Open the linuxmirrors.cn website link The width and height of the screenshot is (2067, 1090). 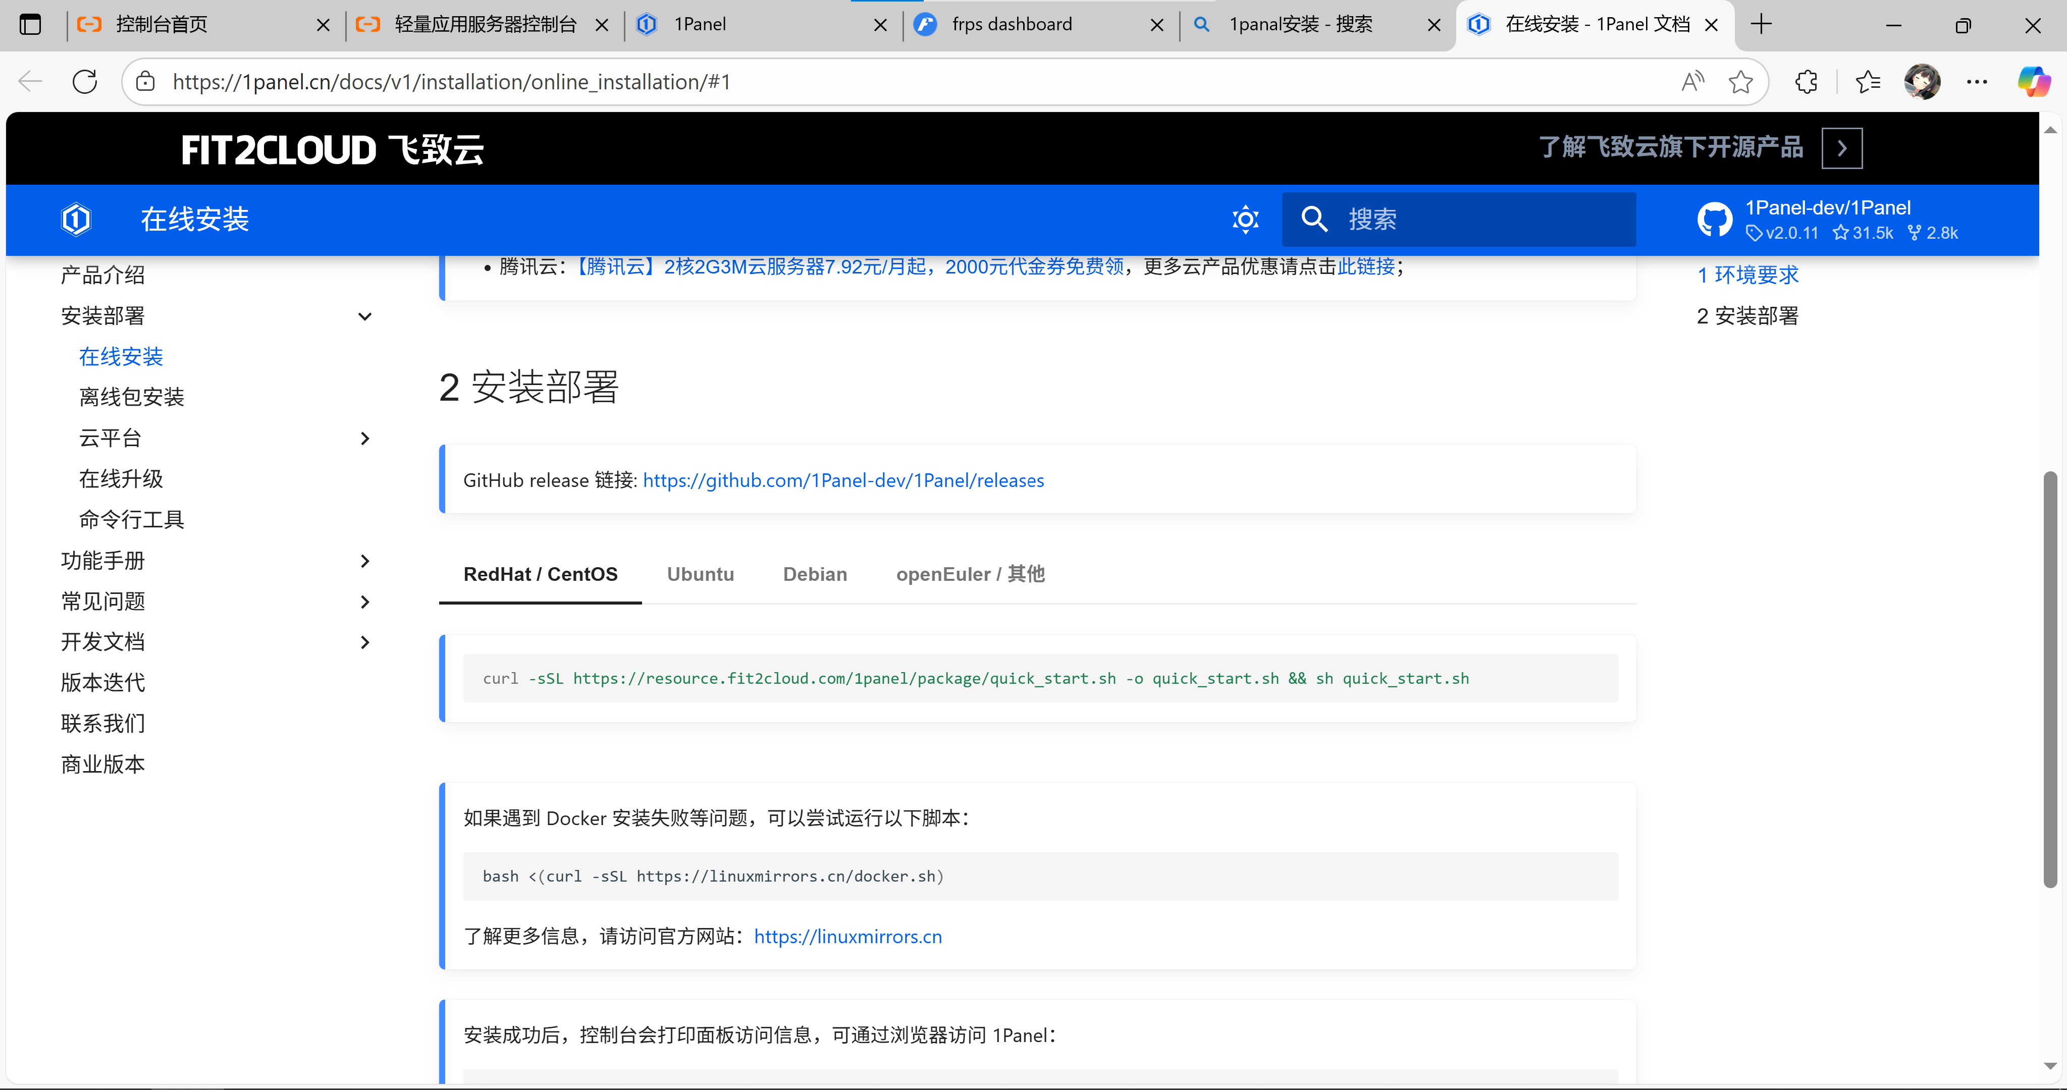click(x=847, y=936)
